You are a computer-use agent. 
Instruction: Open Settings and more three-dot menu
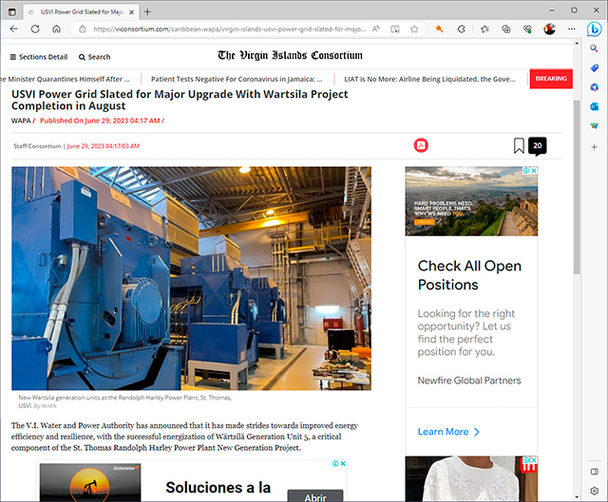572,29
